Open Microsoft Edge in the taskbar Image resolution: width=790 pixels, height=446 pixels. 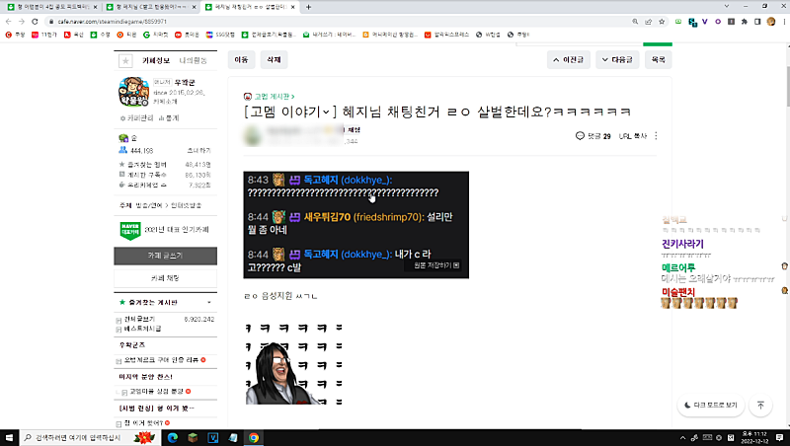(170, 437)
